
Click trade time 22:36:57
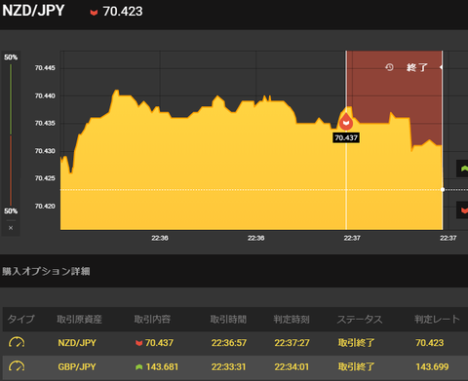(x=229, y=343)
